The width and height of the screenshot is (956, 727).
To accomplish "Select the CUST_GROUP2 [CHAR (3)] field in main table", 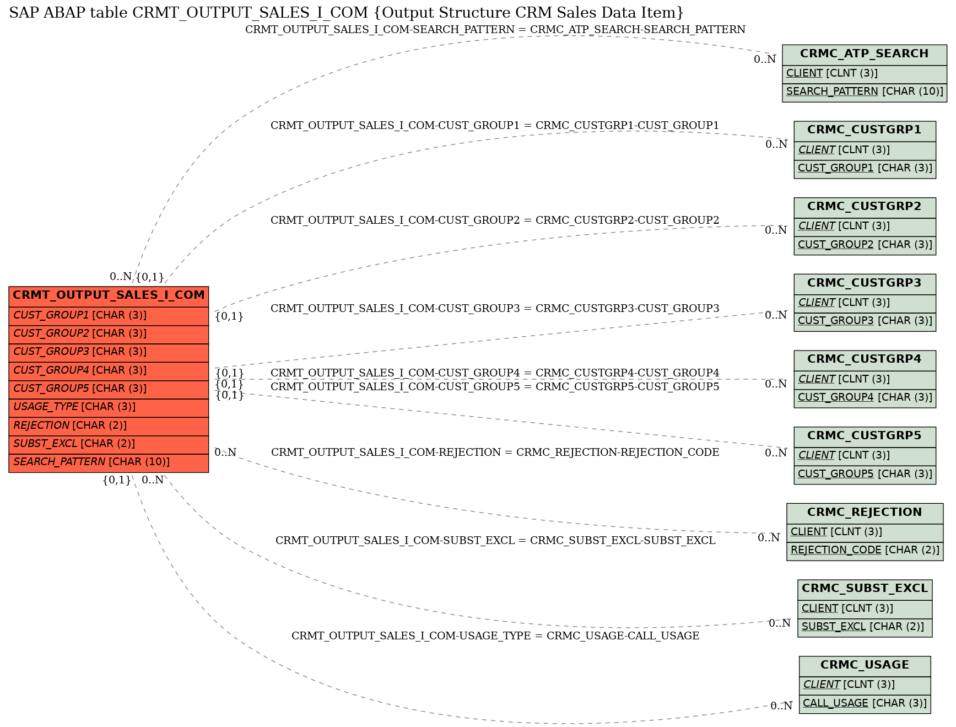I will [x=109, y=334].
